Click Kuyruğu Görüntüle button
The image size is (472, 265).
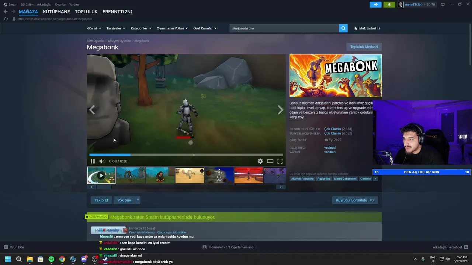click(x=355, y=200)
